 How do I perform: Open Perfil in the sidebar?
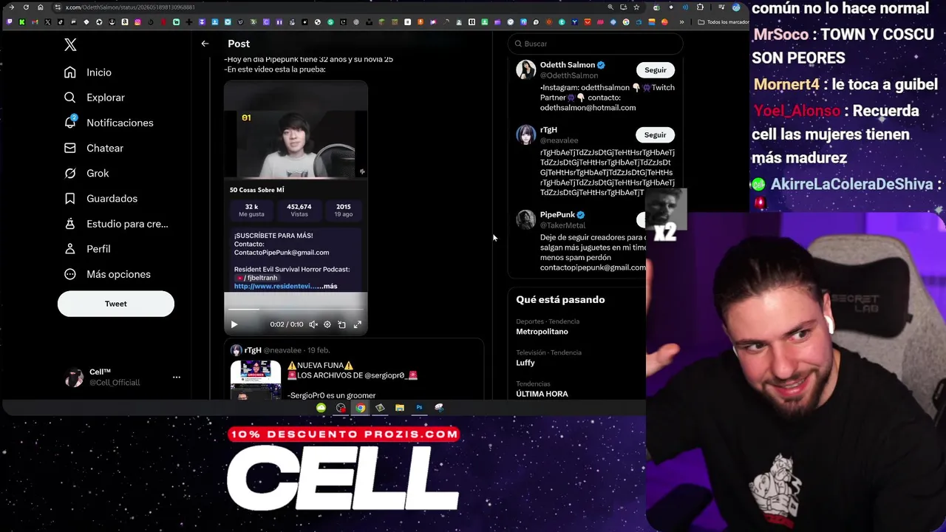87,249
